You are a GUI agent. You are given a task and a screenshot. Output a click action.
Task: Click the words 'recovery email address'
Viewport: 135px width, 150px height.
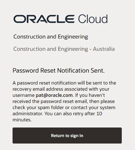[38, 89]
